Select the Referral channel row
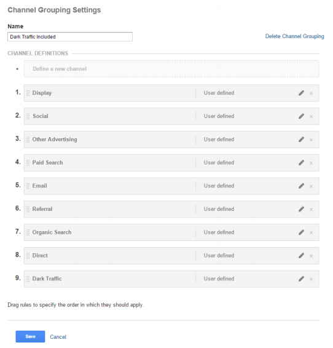333x348 pixels. pyautogui.click(x=171, y=209)
